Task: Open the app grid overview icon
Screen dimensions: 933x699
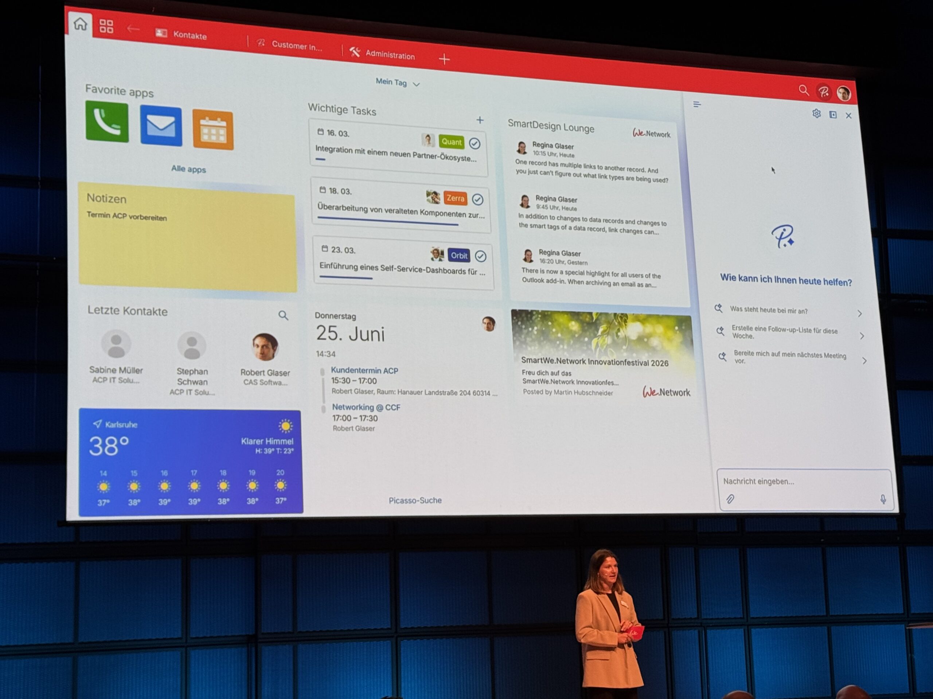Action: coord(106,26)
